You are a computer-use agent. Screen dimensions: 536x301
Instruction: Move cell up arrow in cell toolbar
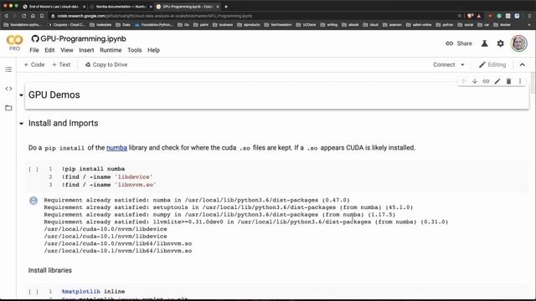463,81
